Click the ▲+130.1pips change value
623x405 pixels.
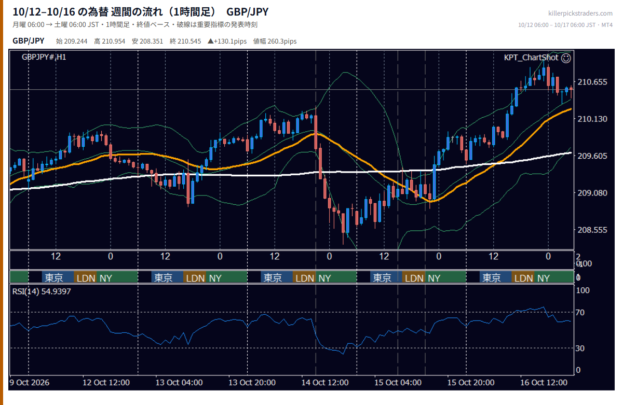(x=227, y=41)
